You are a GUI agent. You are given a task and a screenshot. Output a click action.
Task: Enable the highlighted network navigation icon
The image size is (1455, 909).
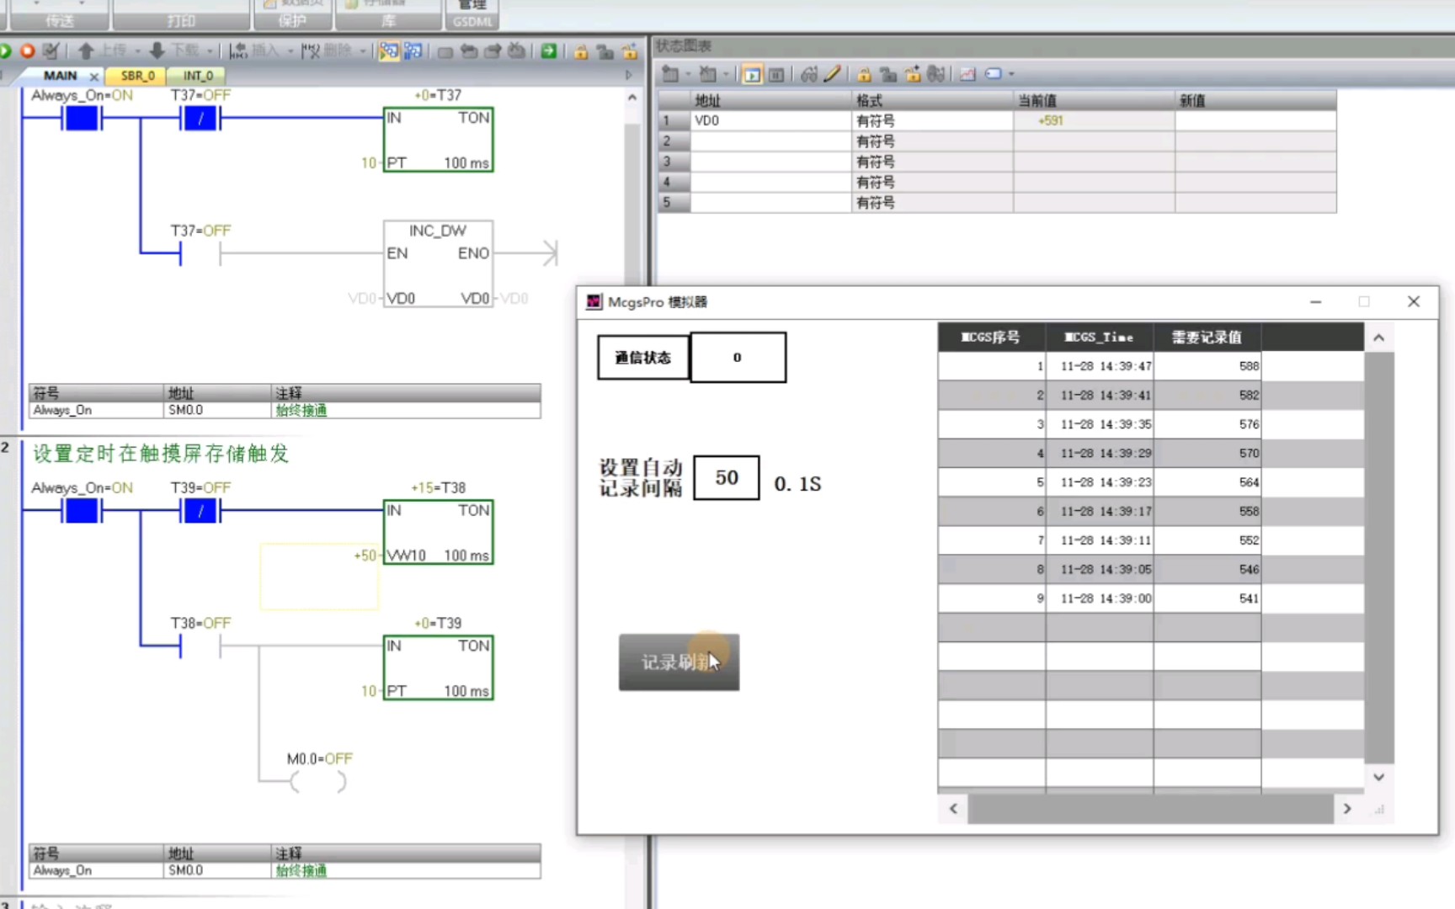click(390, 51)
